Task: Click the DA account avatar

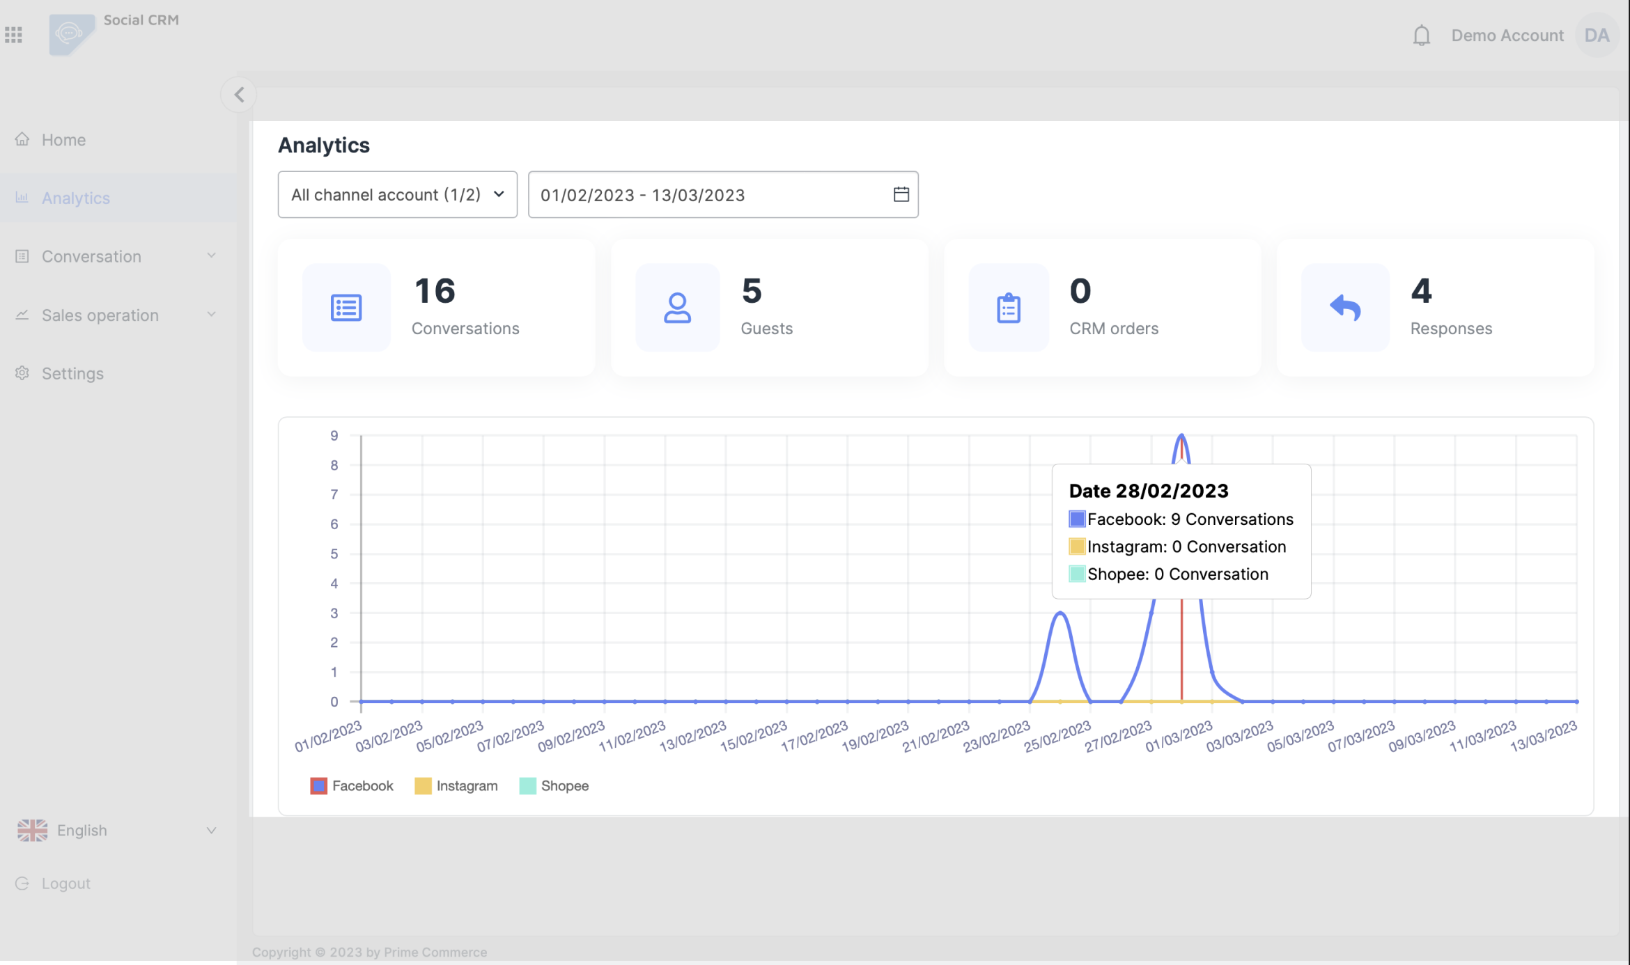Action: [1597, 36]
